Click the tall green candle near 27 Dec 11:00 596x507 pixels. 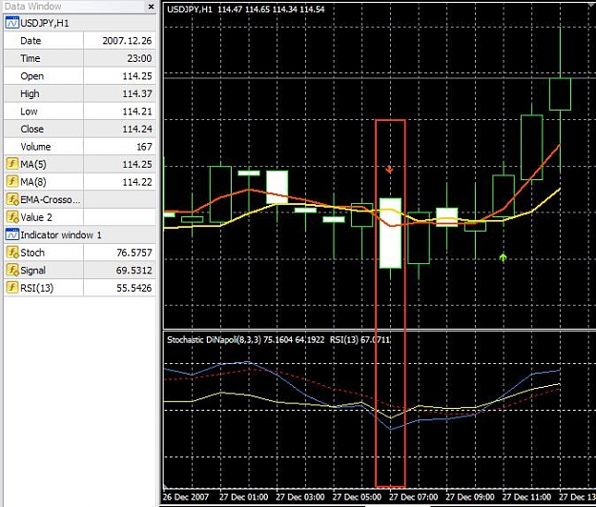click(x=531, y=148)
